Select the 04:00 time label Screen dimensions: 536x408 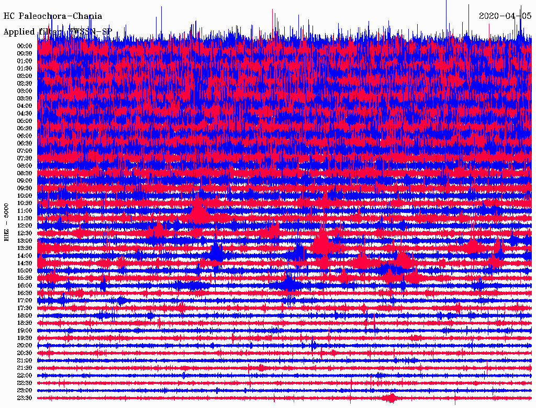tap(25, 106)
